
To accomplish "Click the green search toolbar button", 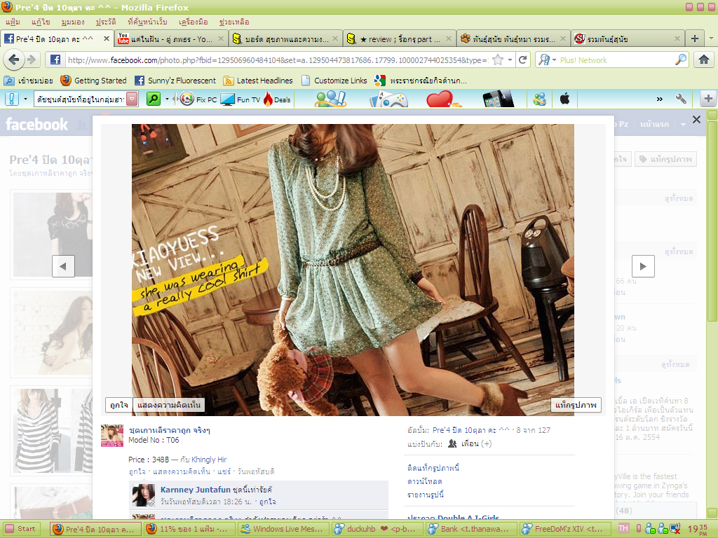I will pyautogui.click(x=154, y=99).
